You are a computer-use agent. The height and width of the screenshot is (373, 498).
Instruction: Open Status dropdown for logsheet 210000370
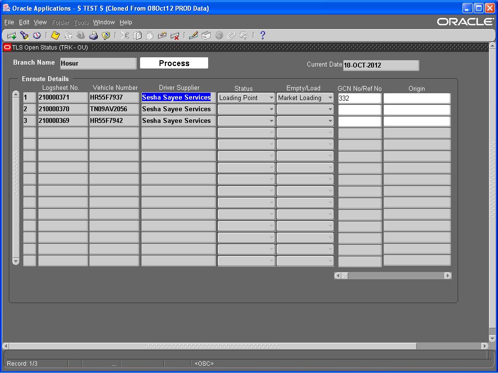[x=246, y=109]
